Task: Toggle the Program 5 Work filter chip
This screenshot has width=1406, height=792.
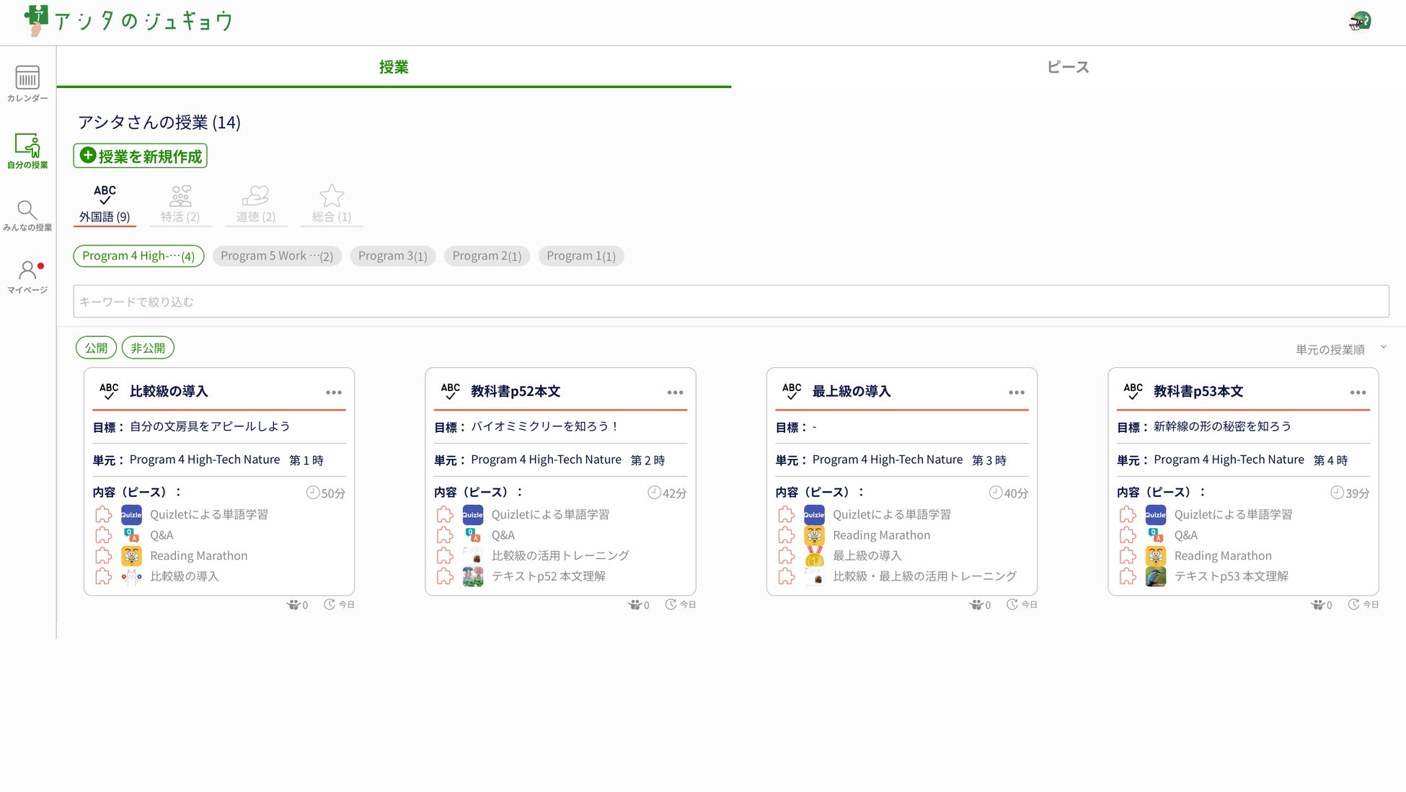Action: pyautogui.click(x=277, y=256)
